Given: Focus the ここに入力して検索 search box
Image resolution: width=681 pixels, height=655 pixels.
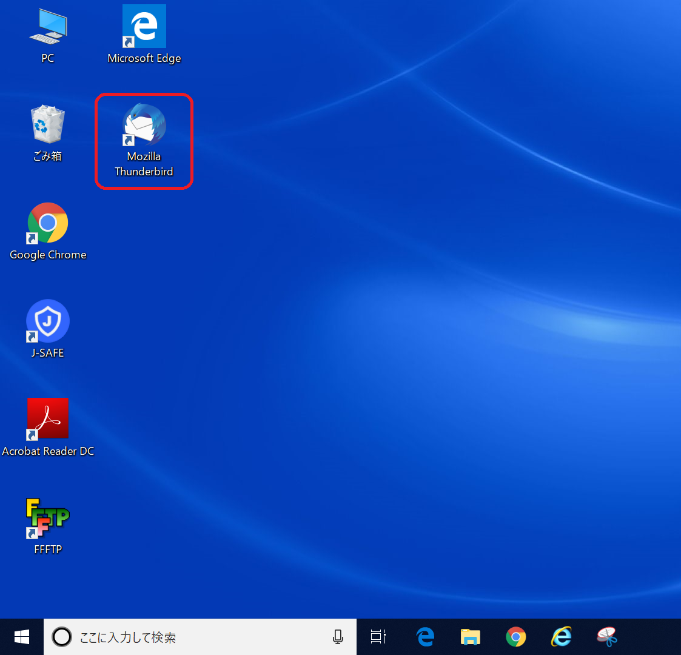Looking at the screenshot, I should pyautogui.click(x=200, y=637).
